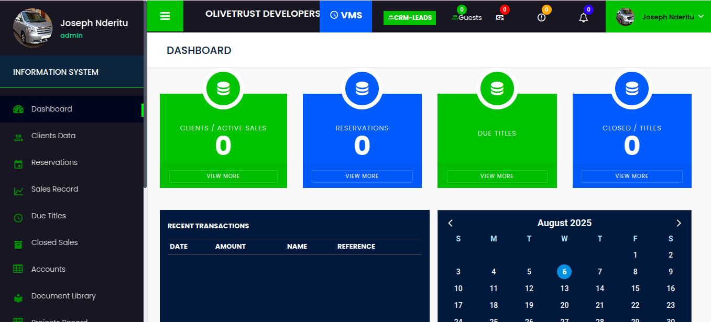Open the CRM-LEADS section
This screenshot has width=711, height=322.
(x=409, y=17)
